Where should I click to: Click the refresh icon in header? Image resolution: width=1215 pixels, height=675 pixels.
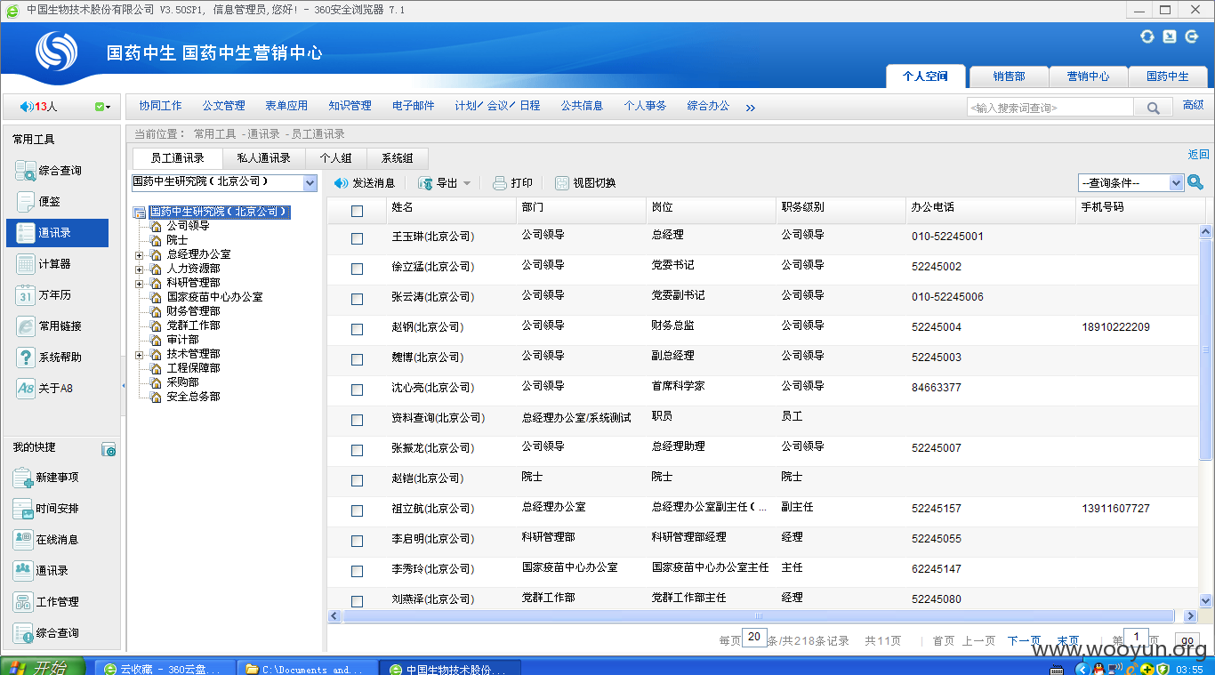tap(1147, 36)
